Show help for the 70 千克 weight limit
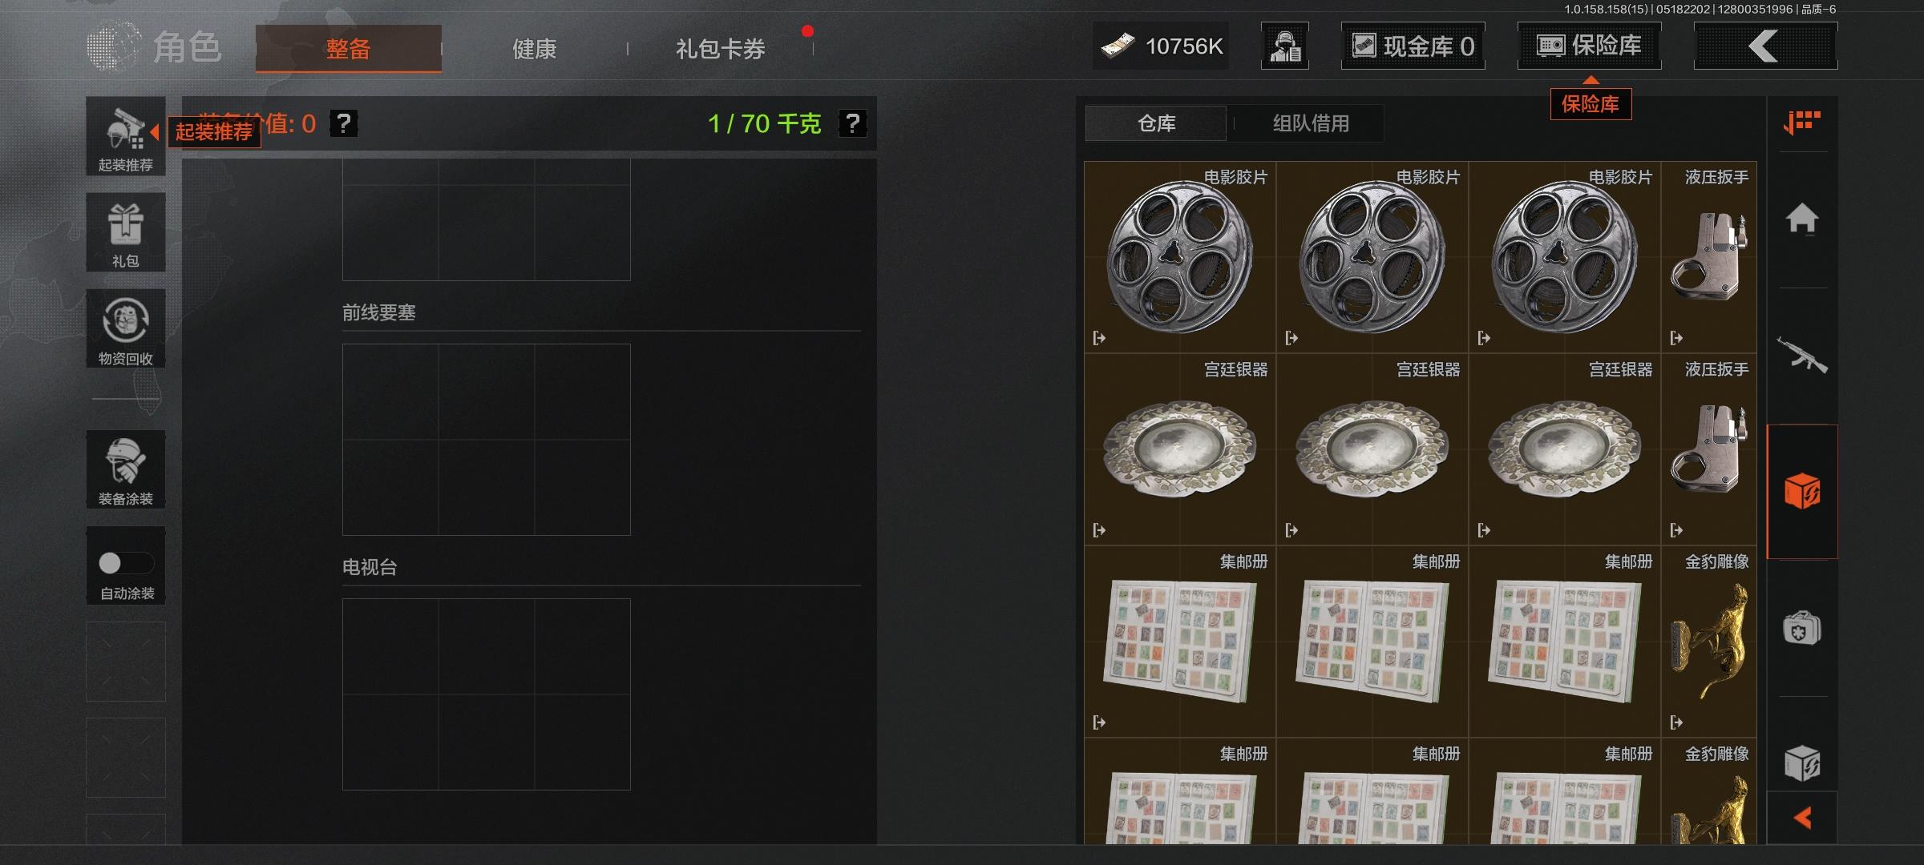1924x865 pixels. tap(853, 123)
